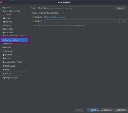This screenshot has height=113, width=128.
Task: Select the Default service URL radio button
Action: [x=33, y=17]
